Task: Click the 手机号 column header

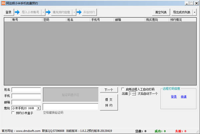Action: point(102,20)
